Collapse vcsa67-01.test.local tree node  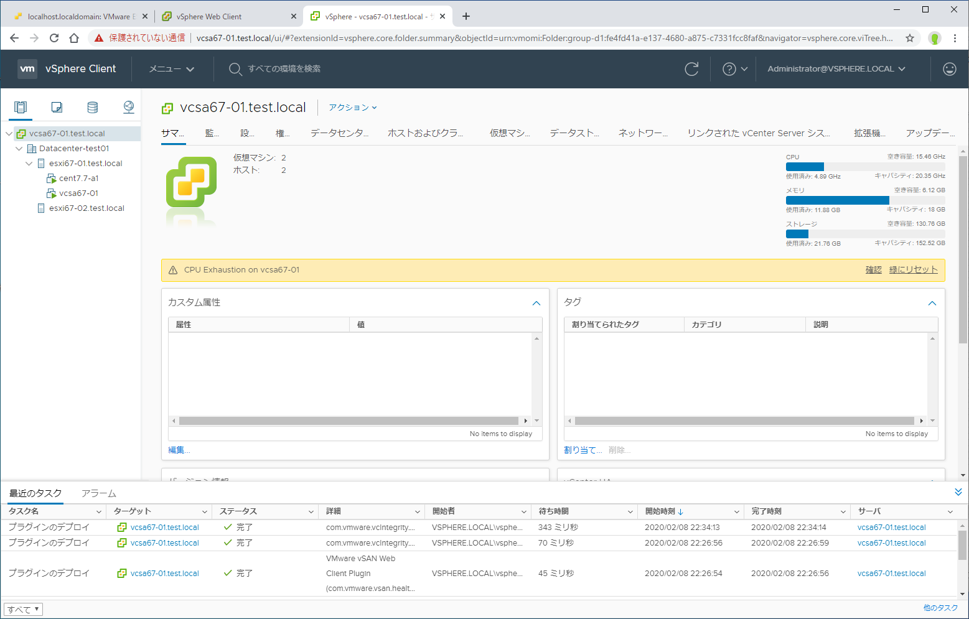click(9, 134)
